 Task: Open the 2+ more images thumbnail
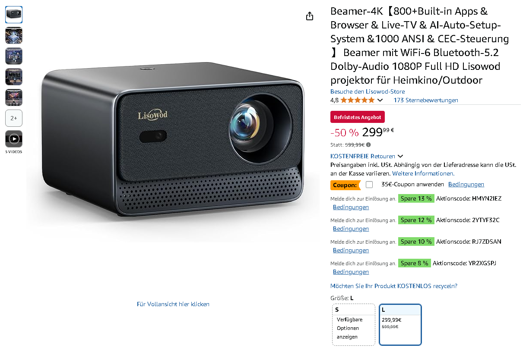pos(14,118)
